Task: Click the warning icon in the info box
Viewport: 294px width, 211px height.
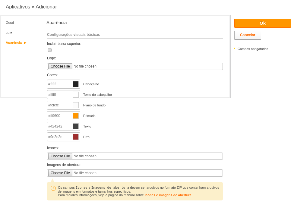Action: tap(53, 188)
